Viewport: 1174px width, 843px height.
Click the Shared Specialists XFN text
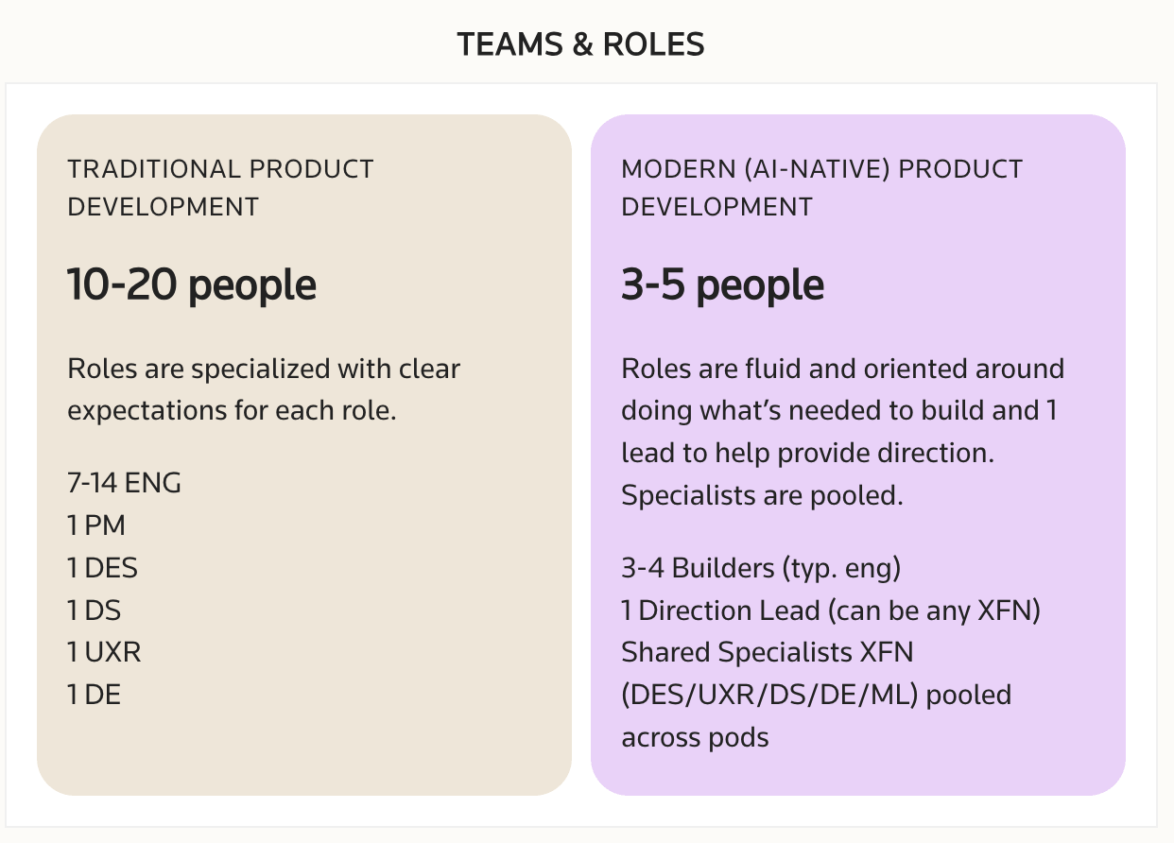click(768, 652)
